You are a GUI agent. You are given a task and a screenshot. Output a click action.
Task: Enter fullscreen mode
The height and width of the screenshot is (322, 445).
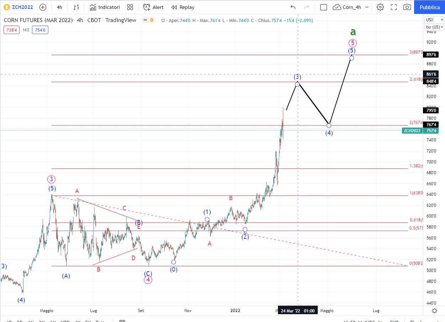click(x=394, y=7)
